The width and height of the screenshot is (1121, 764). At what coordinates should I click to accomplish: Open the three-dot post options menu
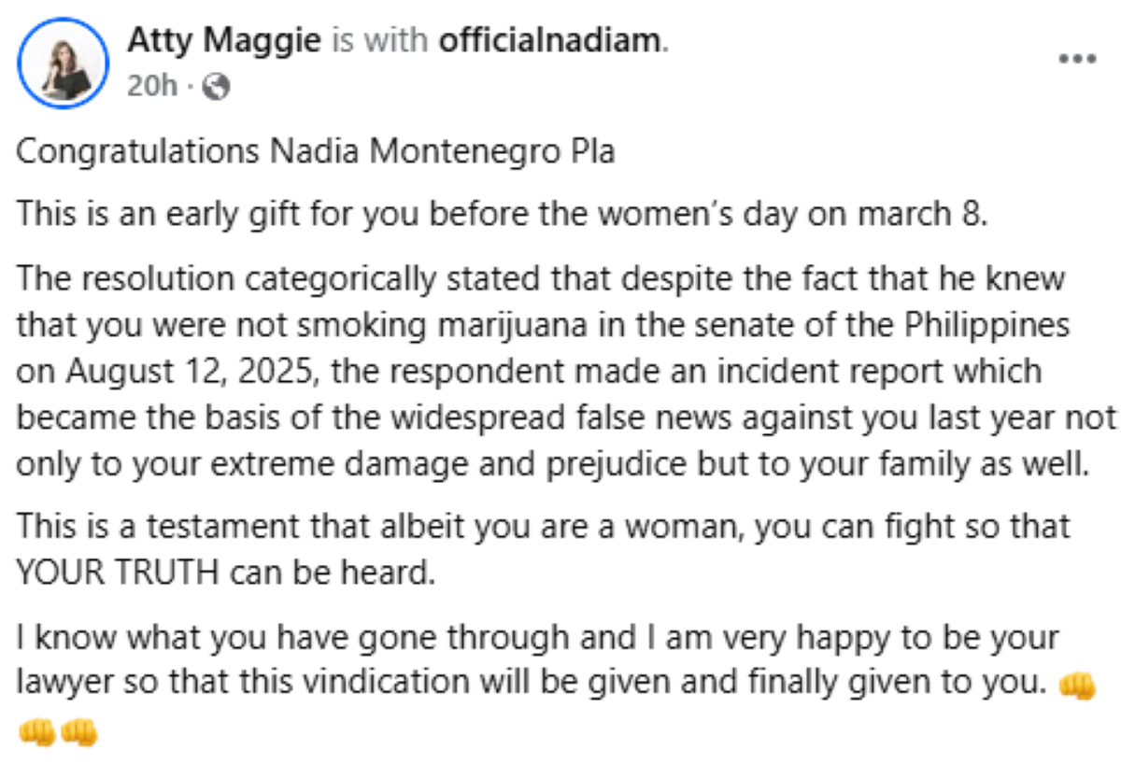[1076, 58]
